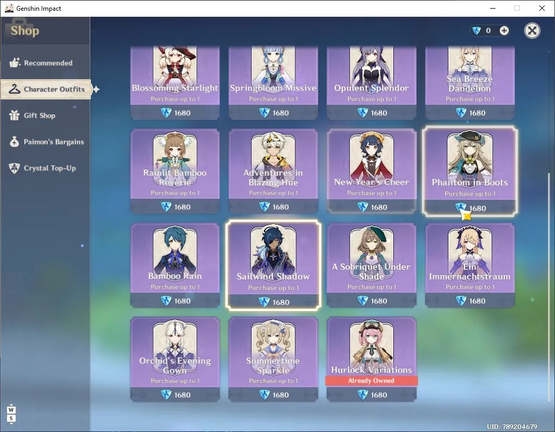Click 'Purchase up to 1' on Sailwind Shadow
555x432 pixels.
tap(273, 288)
